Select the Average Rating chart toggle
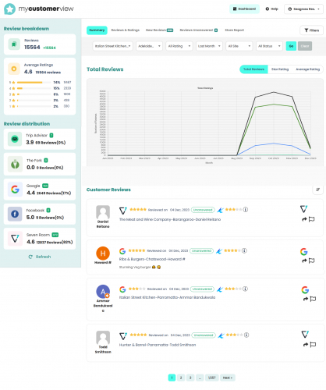Screen dimensions: 326x390 click(x=307, y=69)
